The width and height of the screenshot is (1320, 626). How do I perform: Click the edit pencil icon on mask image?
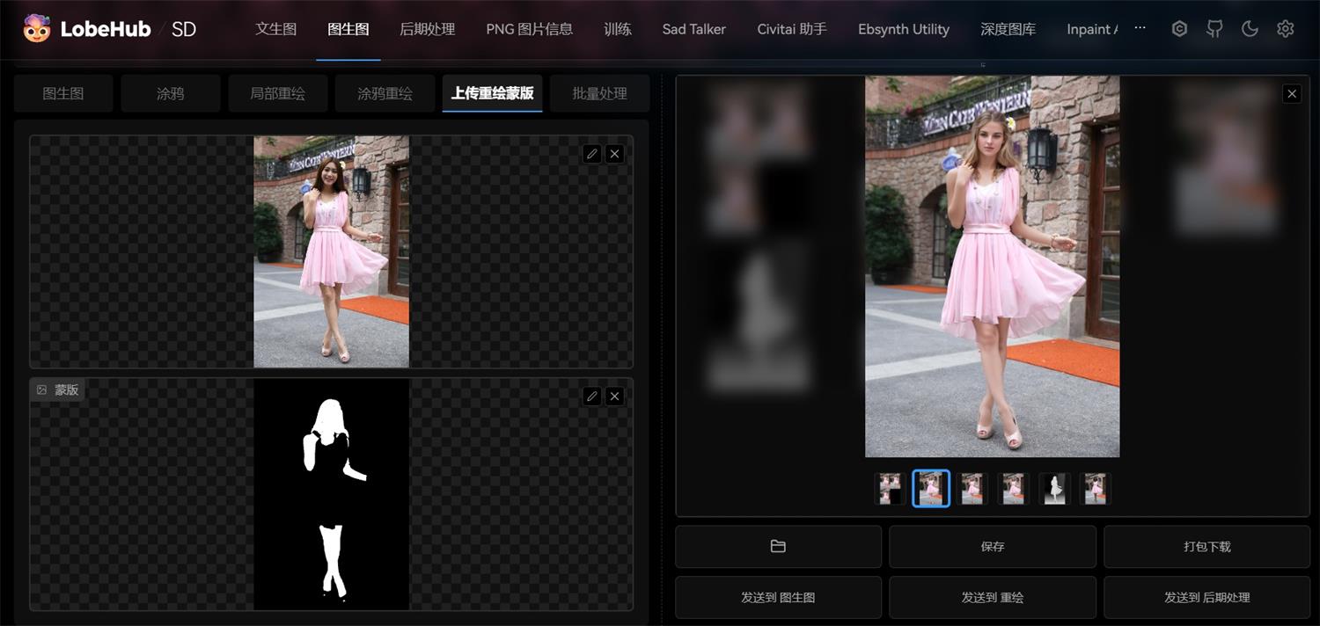pos(592,397)
